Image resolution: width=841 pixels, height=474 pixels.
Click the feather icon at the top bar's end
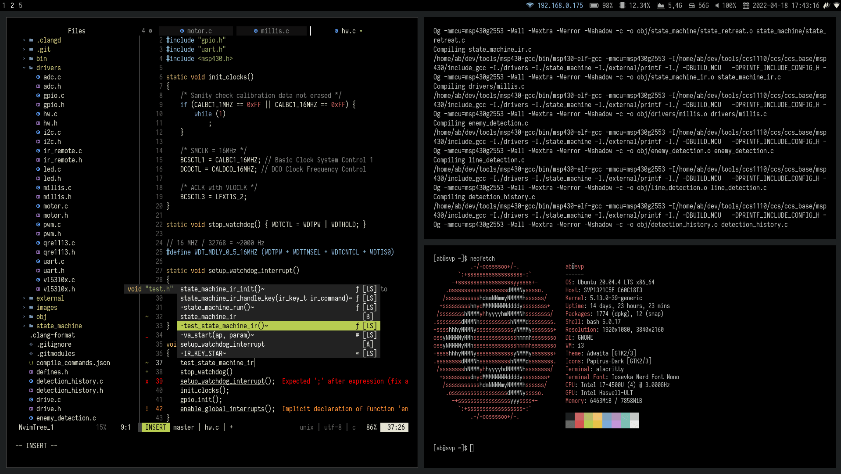(827, 5)
